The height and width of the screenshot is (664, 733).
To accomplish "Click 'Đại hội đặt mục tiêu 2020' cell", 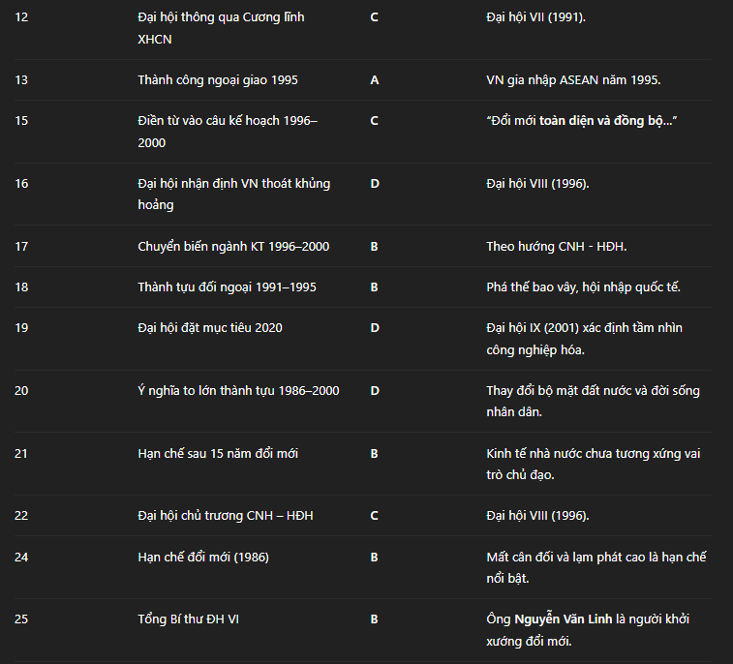I will 210,328.
